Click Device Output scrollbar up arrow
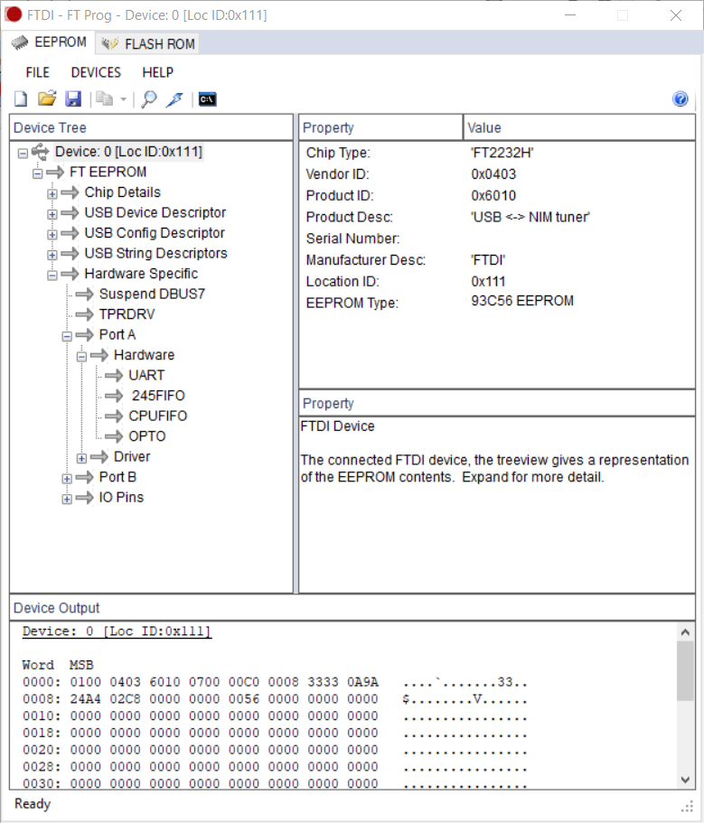Viewport: 704px width, 823px height. click(685, 632)
